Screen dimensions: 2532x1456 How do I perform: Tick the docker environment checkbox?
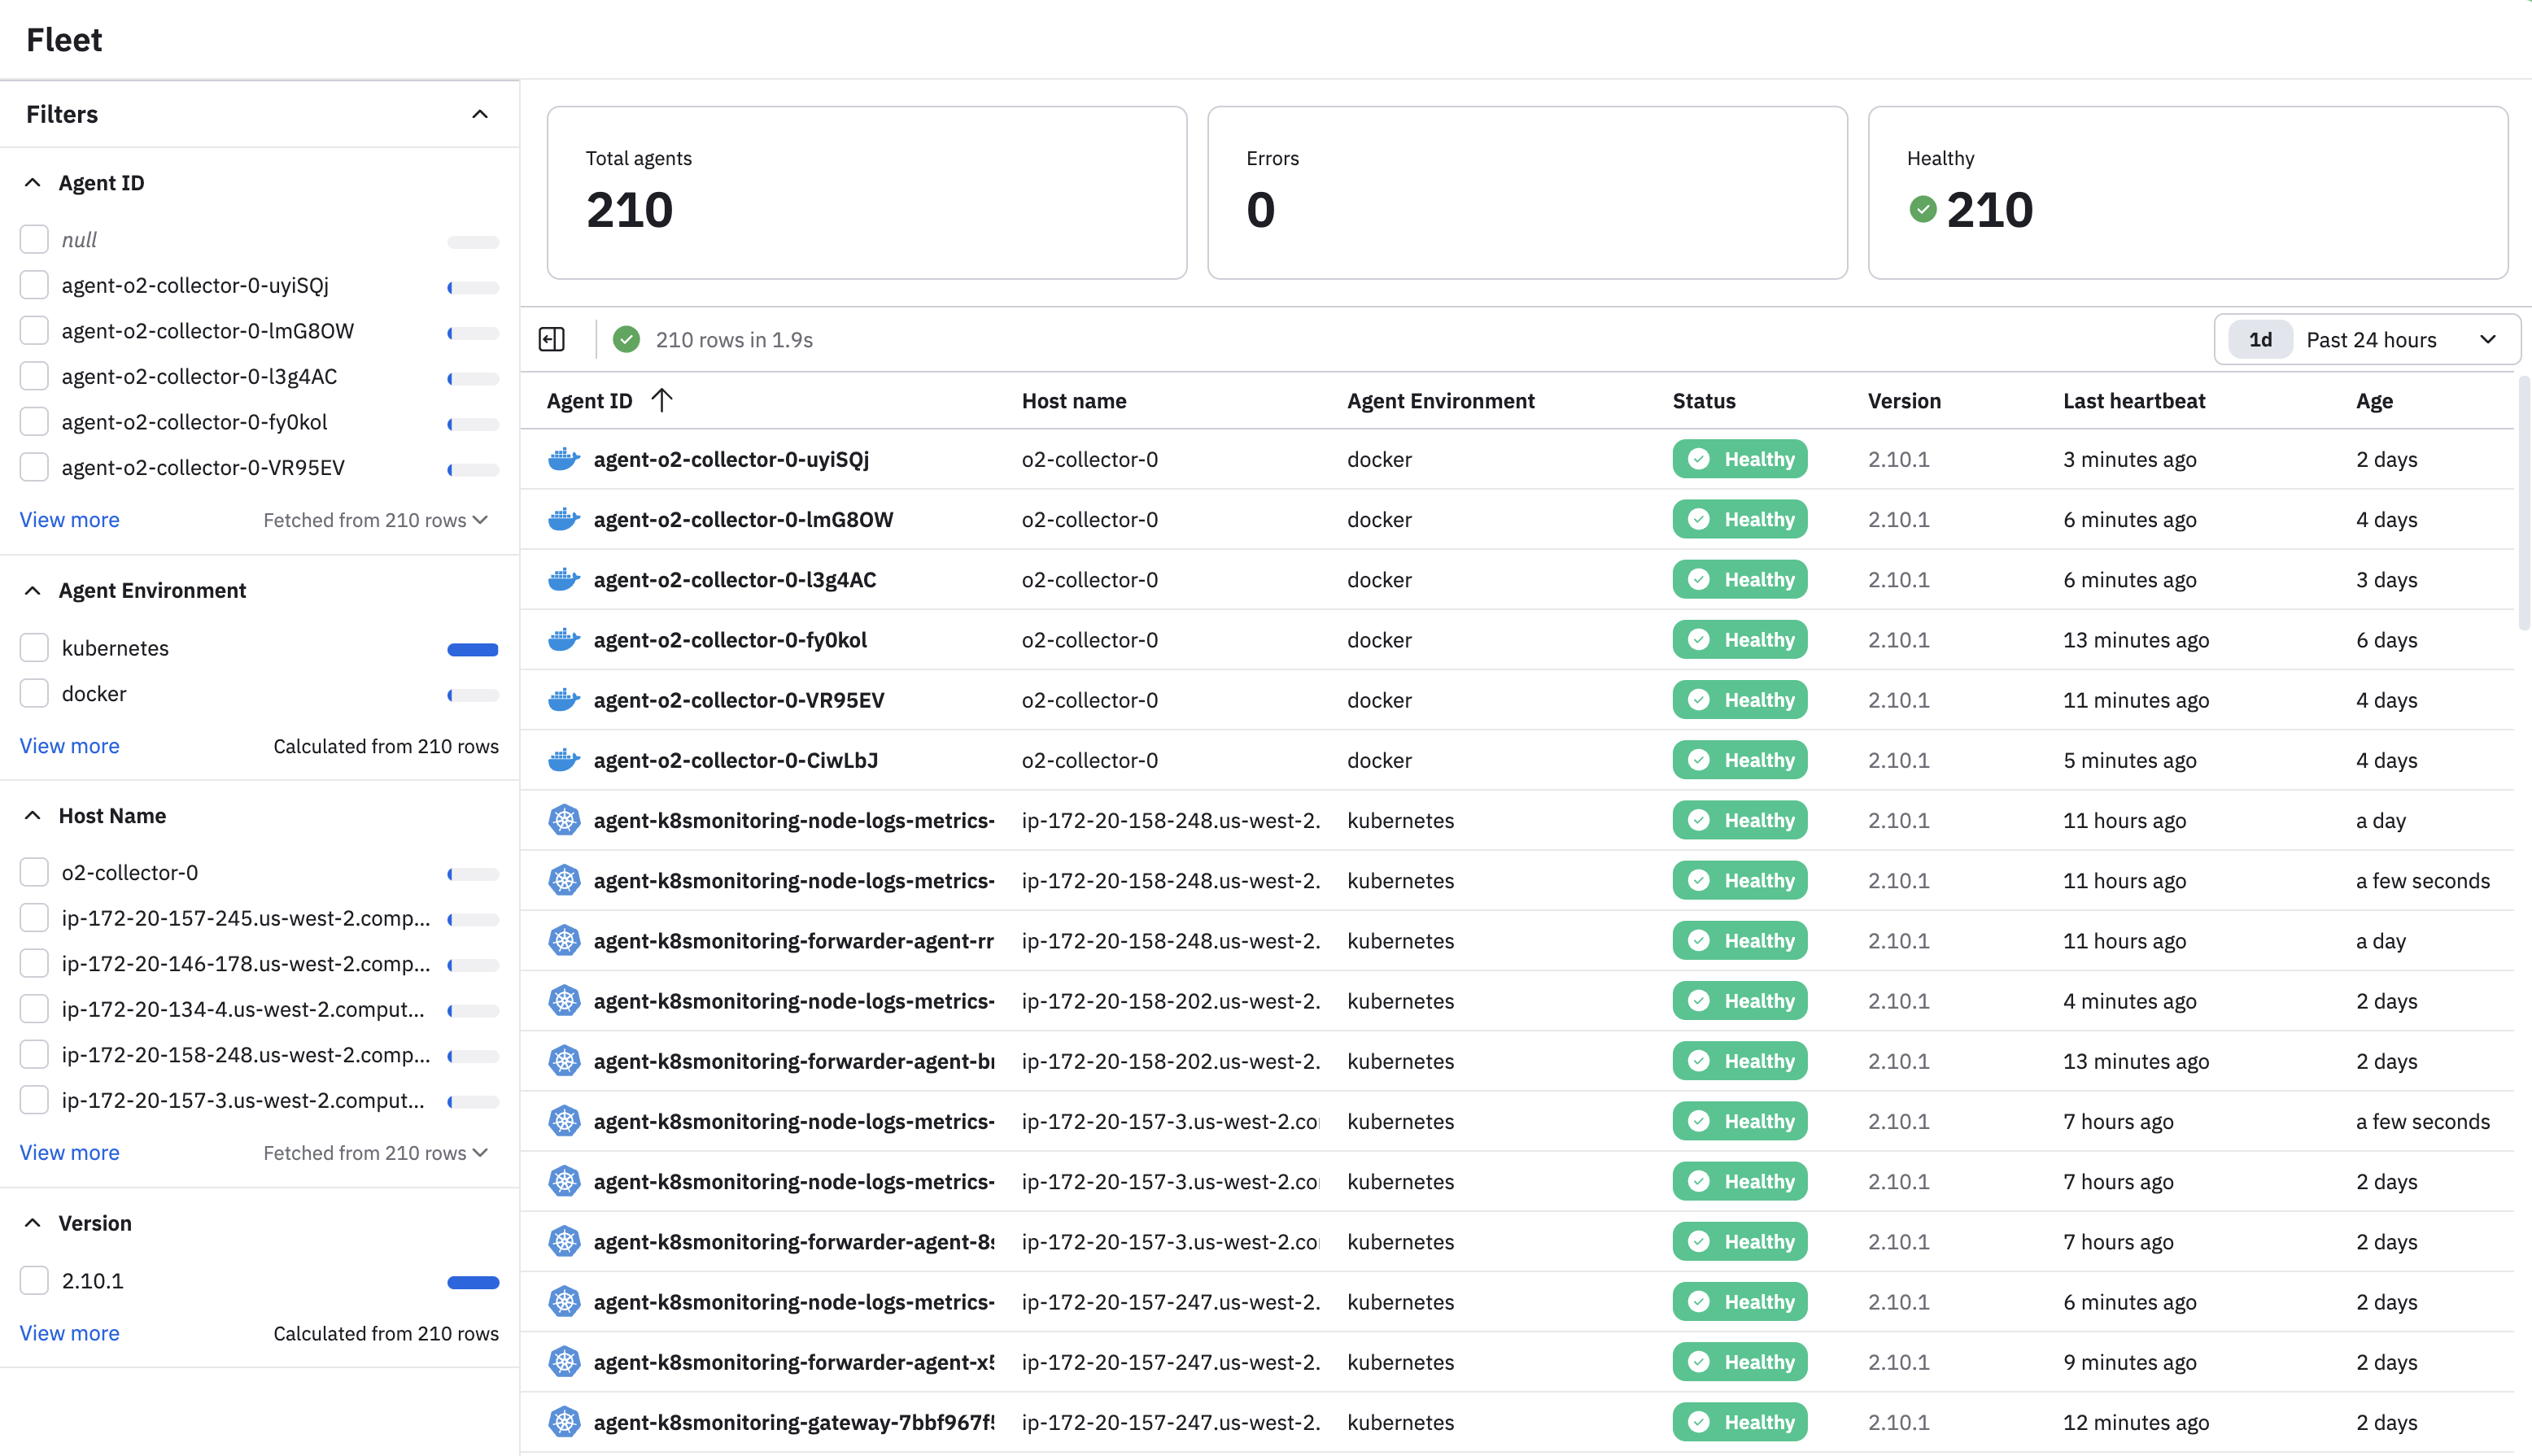[35, 694]
